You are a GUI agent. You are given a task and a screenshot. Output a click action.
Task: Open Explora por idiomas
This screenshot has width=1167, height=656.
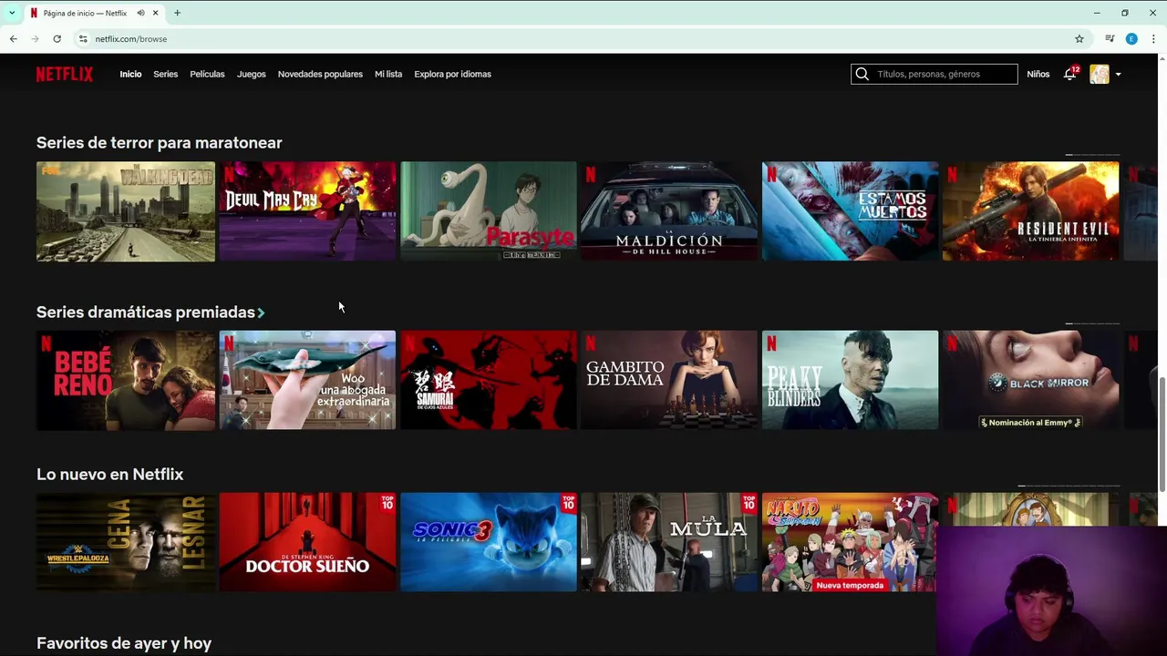452,74
